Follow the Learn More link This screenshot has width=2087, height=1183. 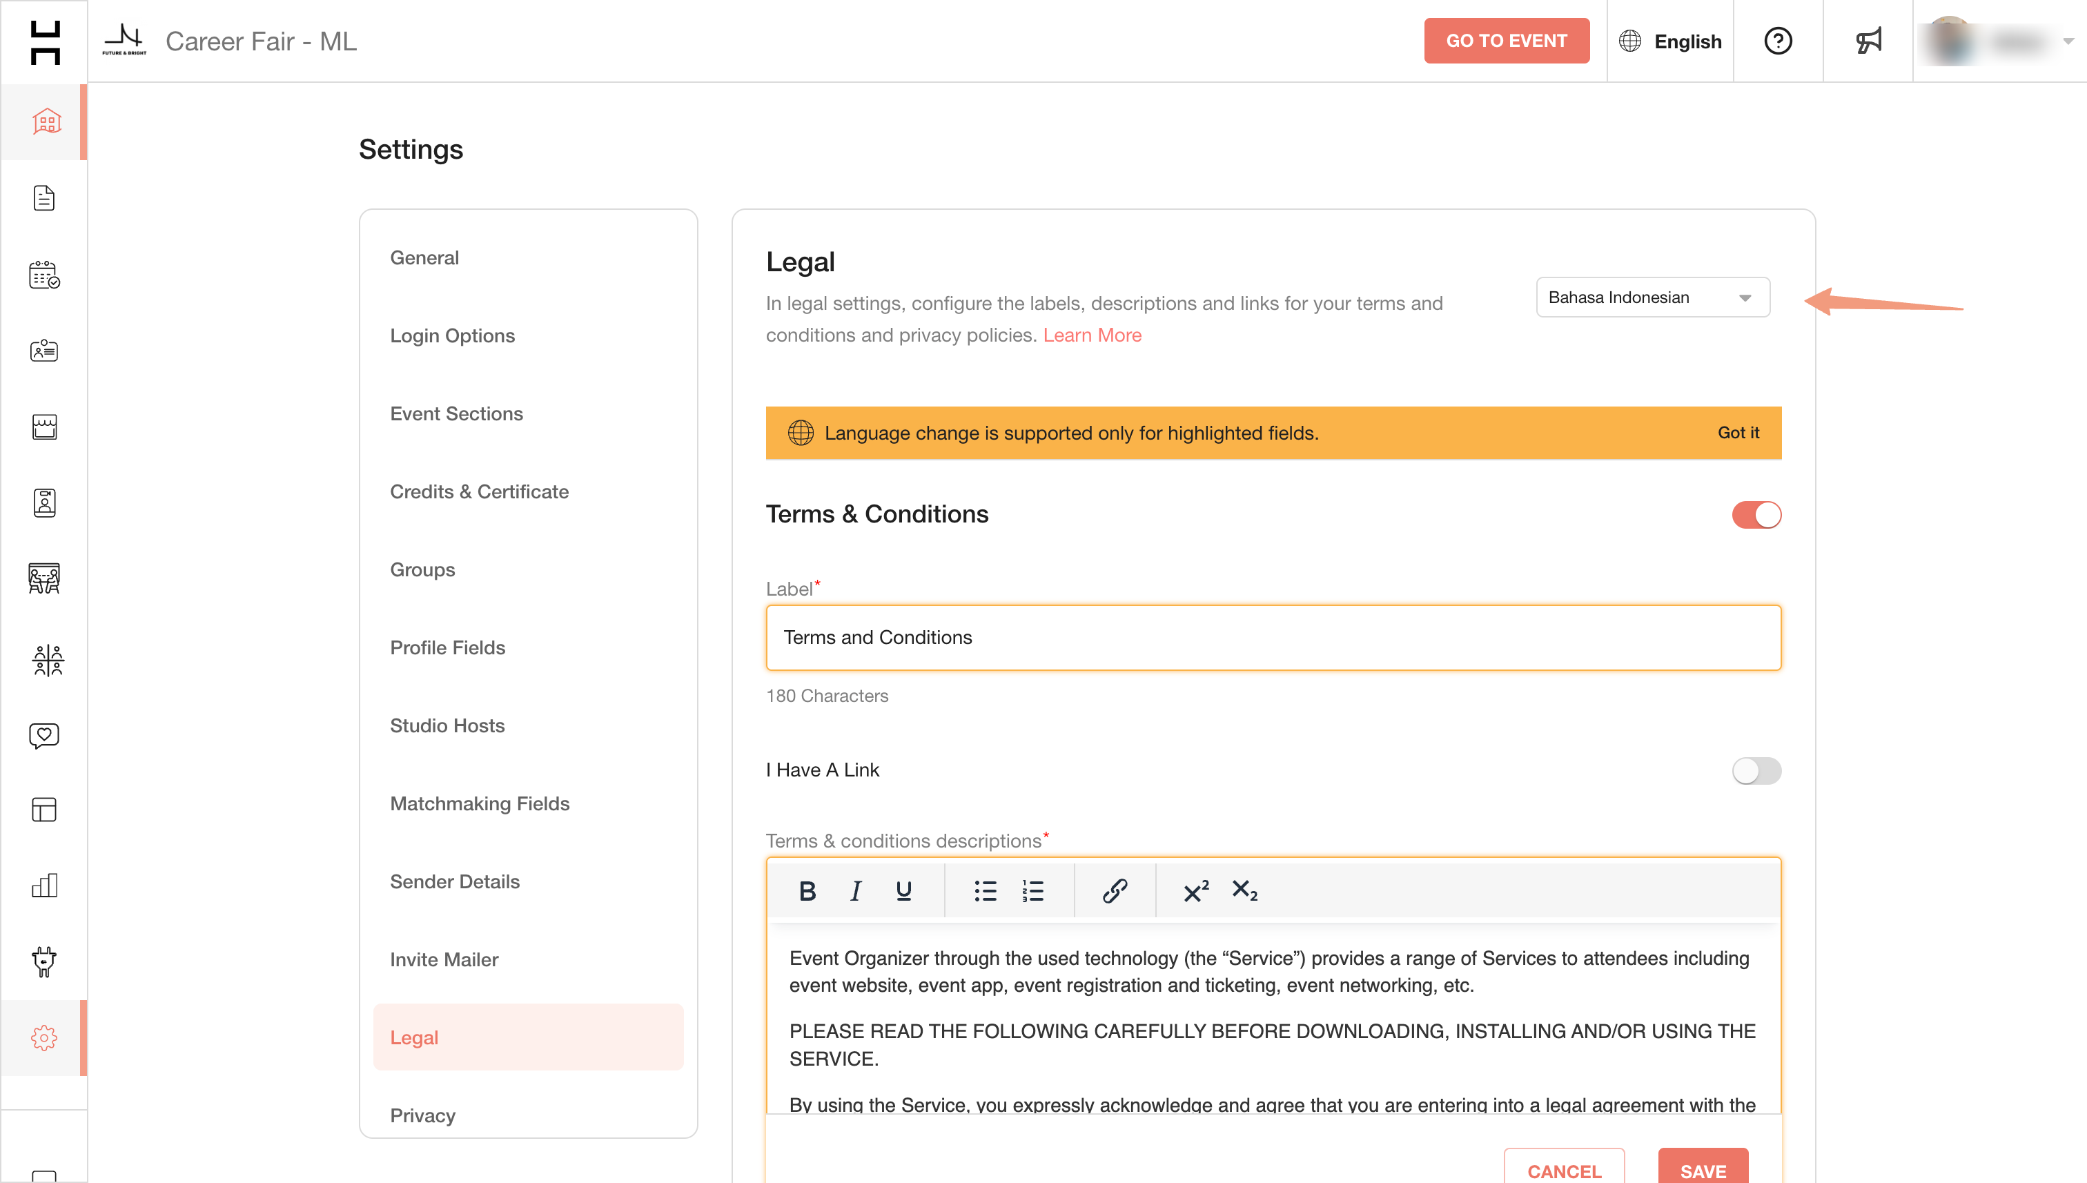(x=1092, y=335)
